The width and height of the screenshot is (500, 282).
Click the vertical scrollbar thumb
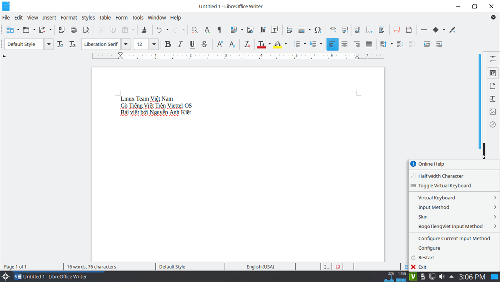click(480, 102)
